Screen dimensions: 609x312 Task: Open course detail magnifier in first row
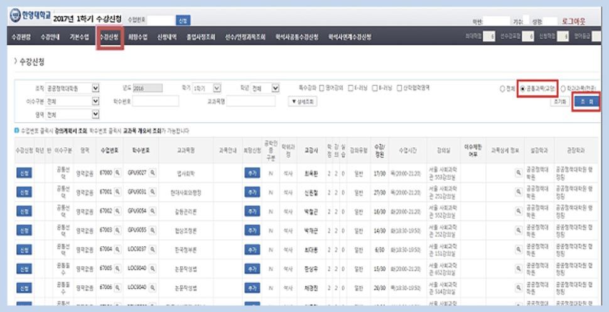519,172
